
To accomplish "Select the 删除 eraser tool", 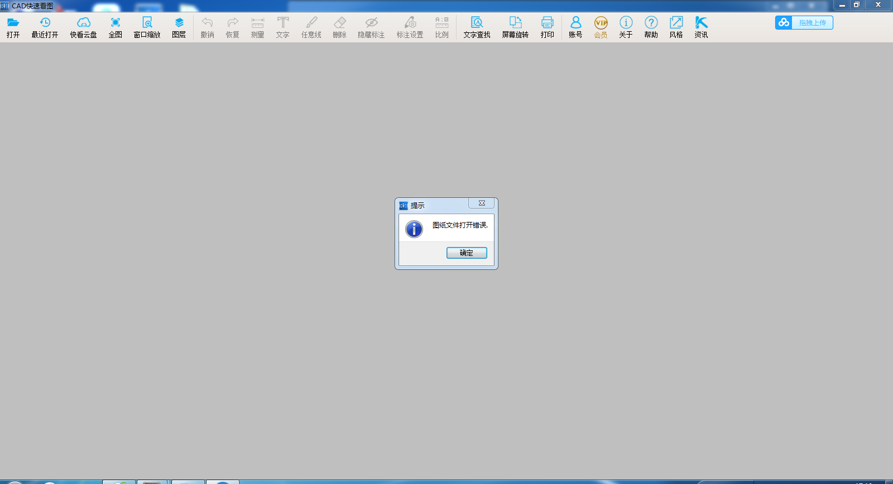I will click(x=340, y=27).
